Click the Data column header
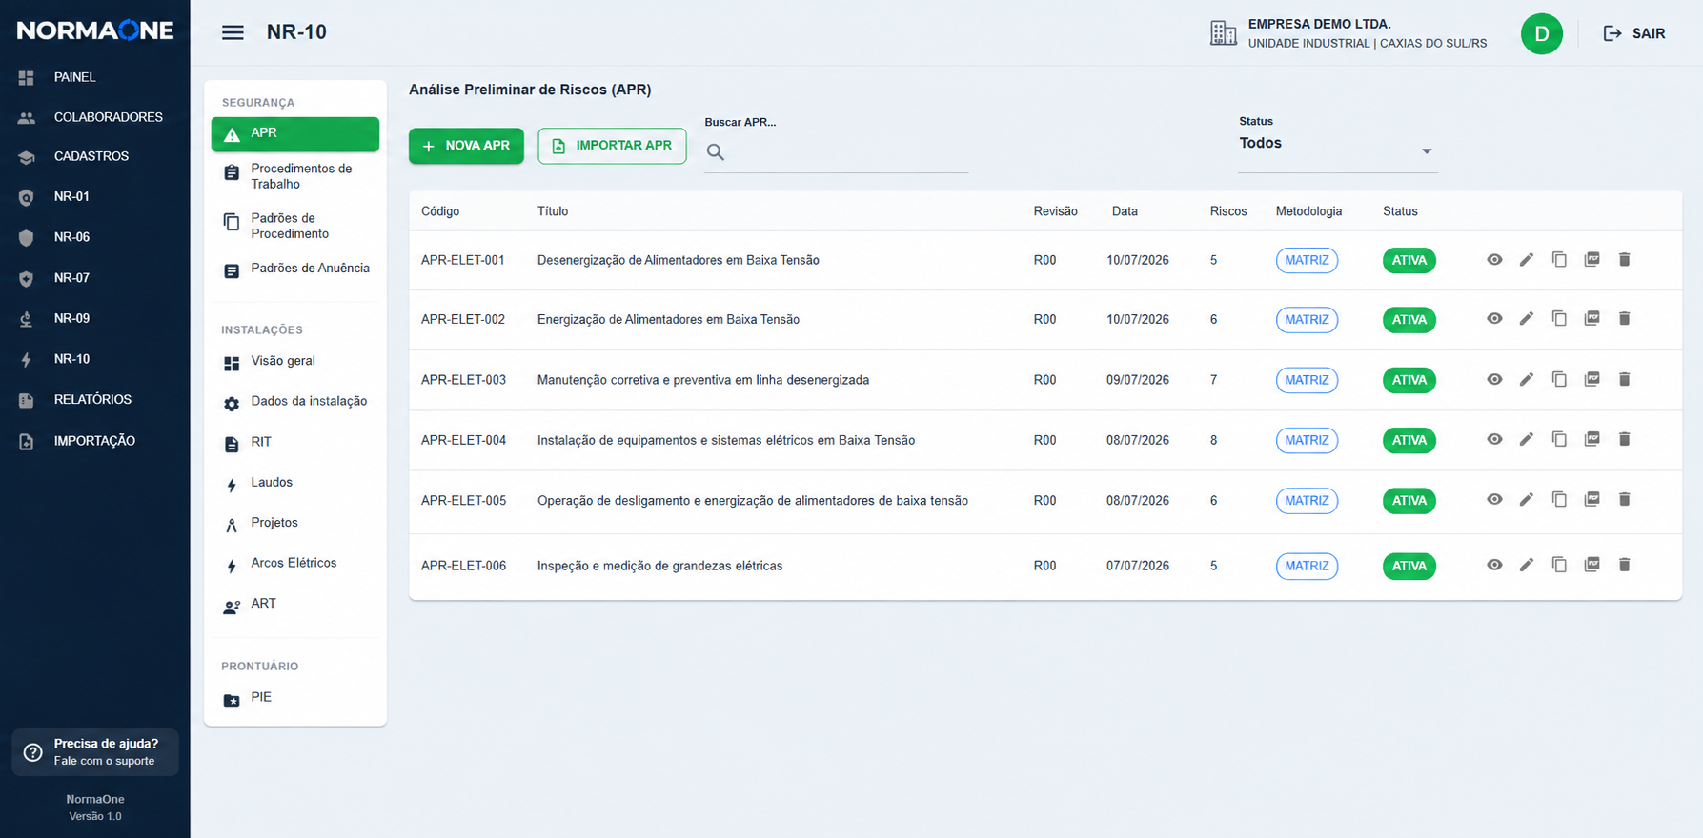 (x=1125, y=211)
